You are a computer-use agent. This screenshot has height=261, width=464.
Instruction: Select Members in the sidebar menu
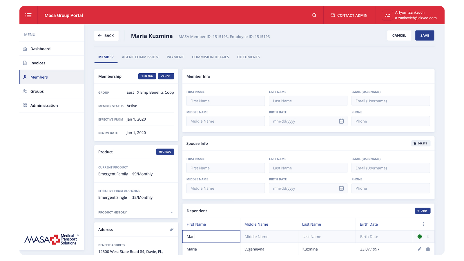[x=52, y=77]
